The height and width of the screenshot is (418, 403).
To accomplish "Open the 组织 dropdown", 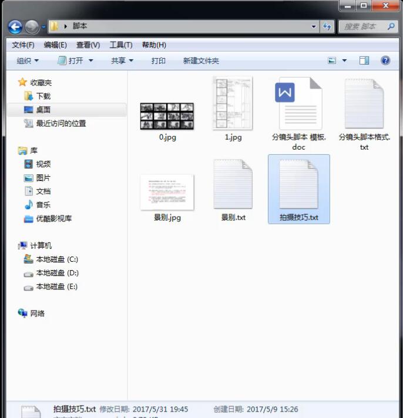I will click(x=28, y=61).
